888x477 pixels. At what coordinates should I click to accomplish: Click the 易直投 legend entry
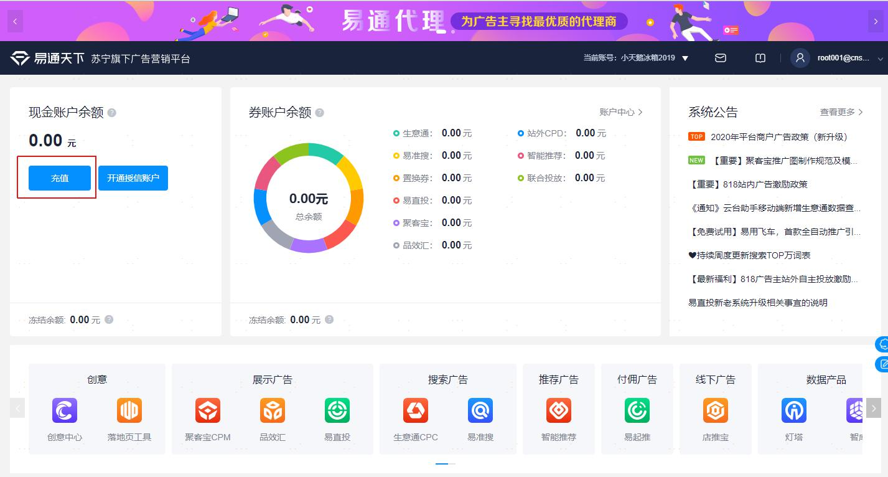pyautogui.click(x=432, y=201)
